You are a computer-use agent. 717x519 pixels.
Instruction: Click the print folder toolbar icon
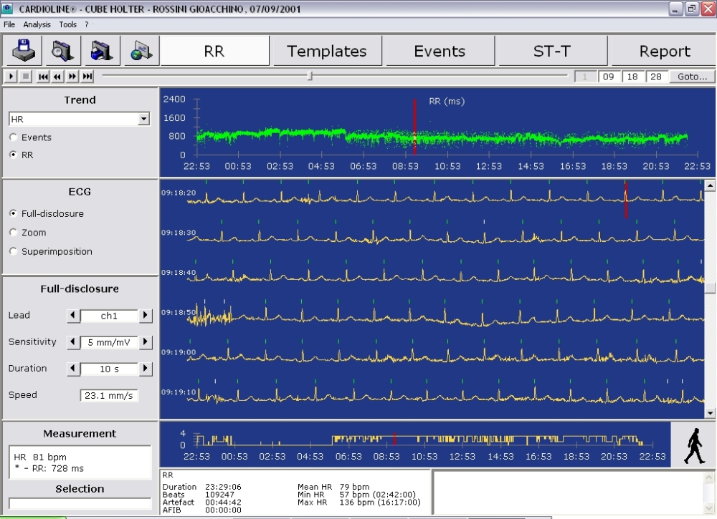pyautogui.click(x=101, y=51)
